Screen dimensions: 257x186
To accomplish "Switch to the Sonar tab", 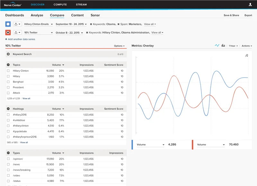I will click(x=95, y=15).
